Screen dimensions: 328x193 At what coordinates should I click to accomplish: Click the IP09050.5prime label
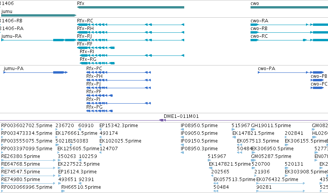(x=199, y=133)
